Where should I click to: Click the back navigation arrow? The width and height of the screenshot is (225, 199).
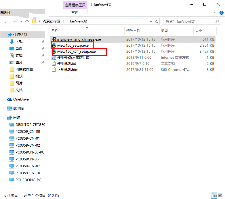6,22
